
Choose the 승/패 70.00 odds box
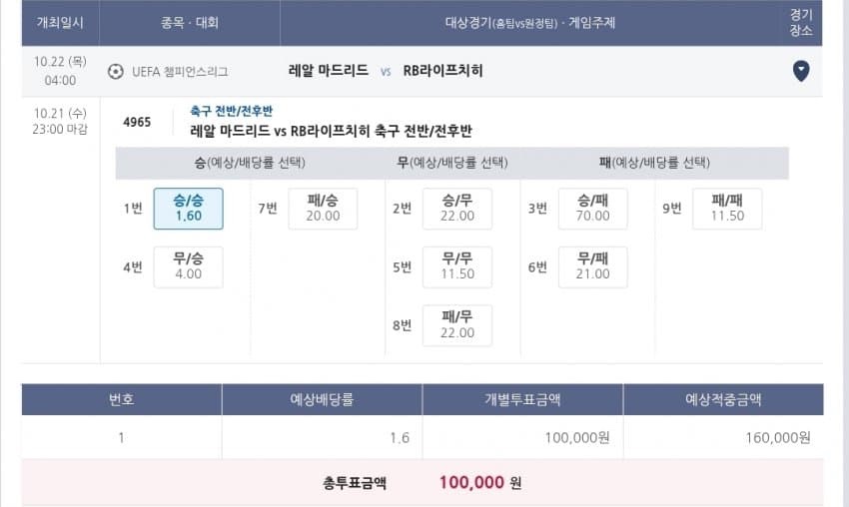click(593, 209)
